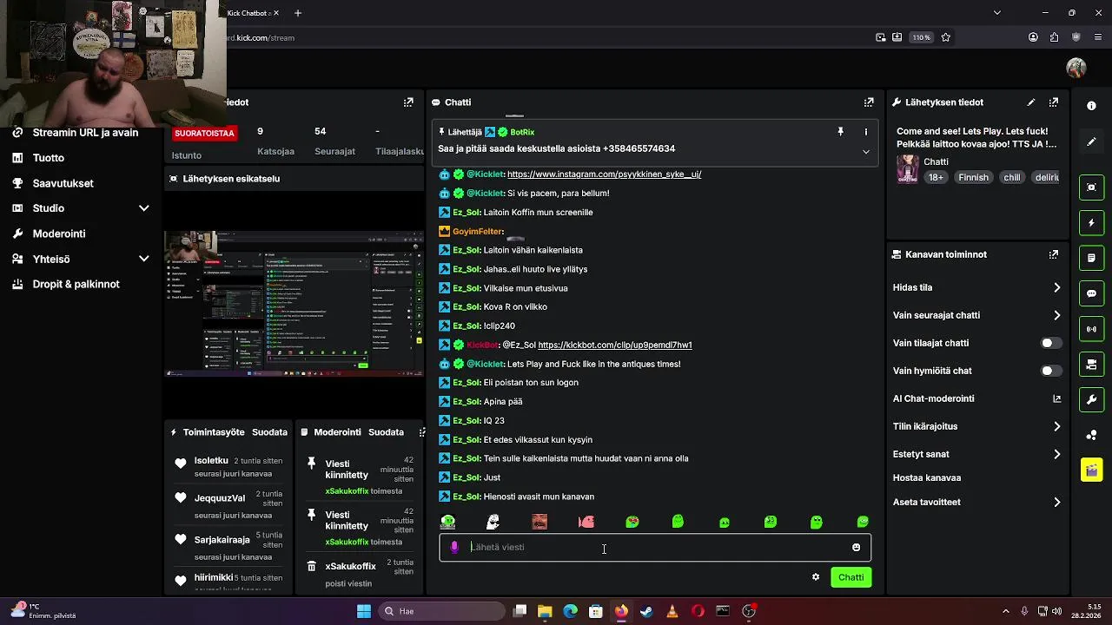Expand pinned message chevron
The image size is (1112, 625).
click(865, 152)
